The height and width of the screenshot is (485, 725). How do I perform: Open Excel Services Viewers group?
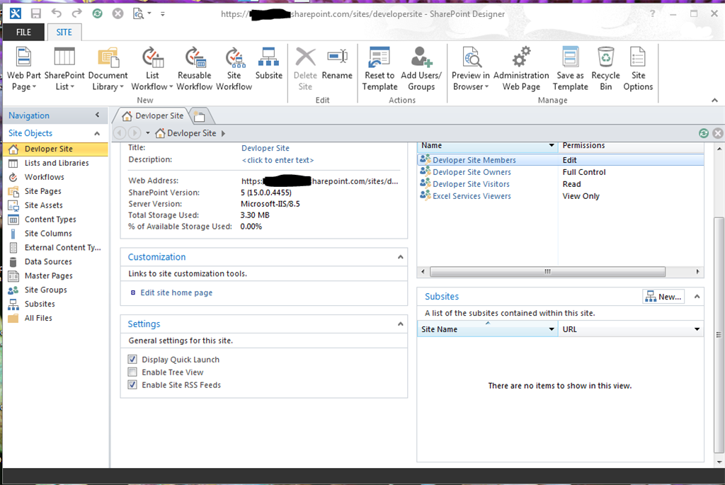(472, 196)
